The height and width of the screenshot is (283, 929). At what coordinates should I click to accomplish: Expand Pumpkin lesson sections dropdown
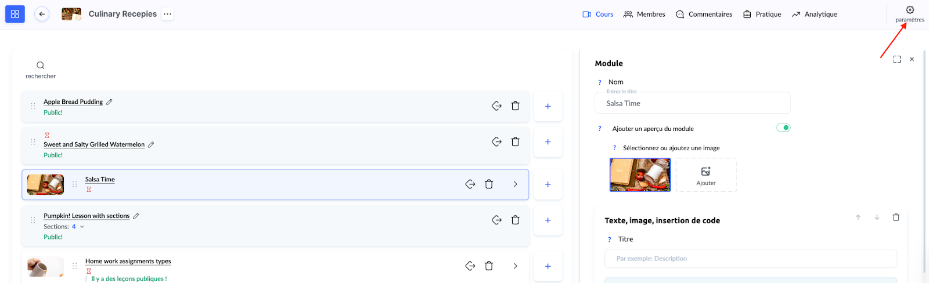[82, 227]
